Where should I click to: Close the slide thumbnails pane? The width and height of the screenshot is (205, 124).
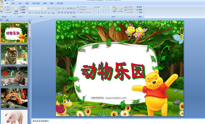click(29, 20)
